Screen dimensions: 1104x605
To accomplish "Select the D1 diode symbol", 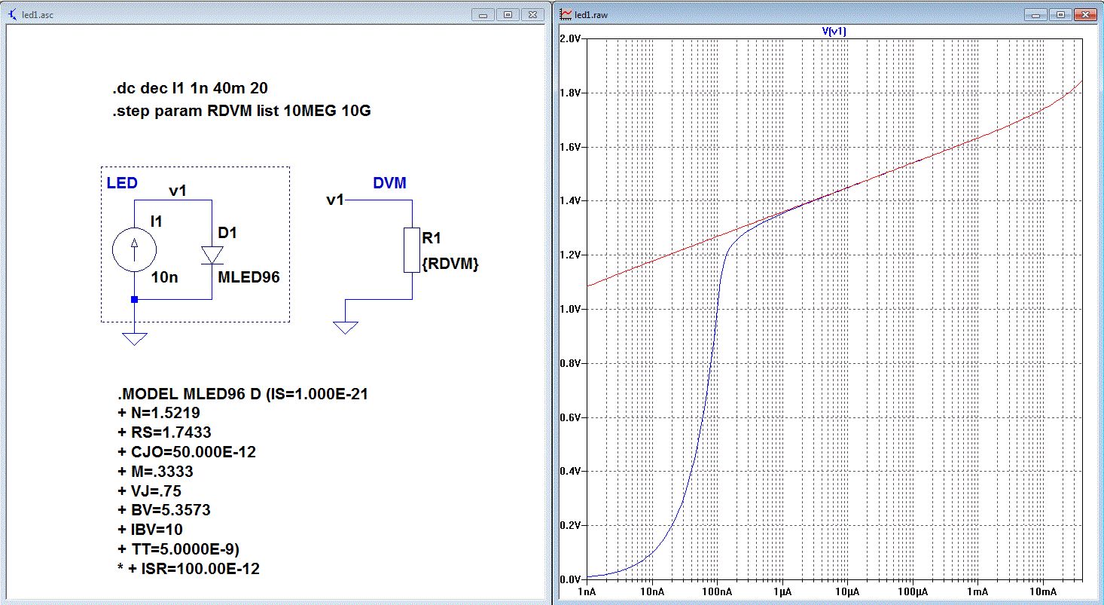I will coord(212,254).
